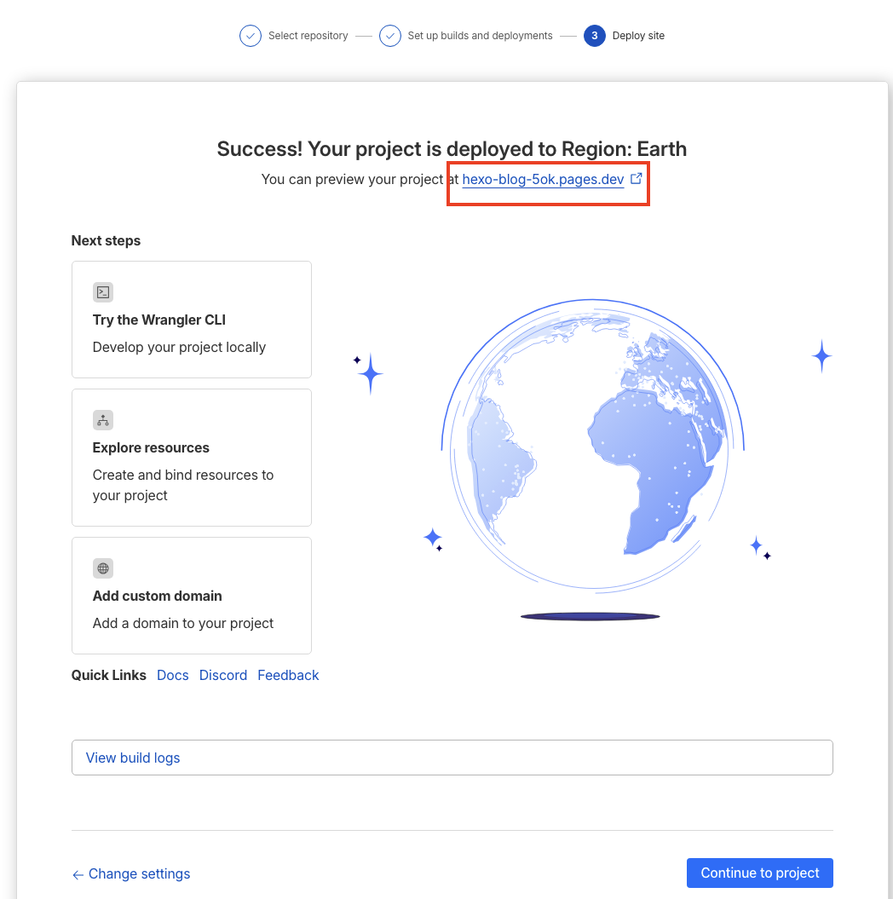Click the external link icon beside hexo-blog URL

point(636,179)
